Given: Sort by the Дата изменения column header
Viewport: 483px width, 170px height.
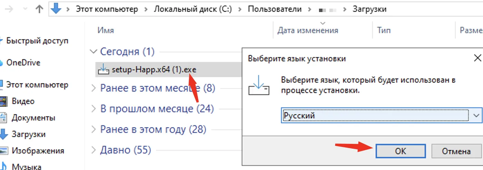Looking at the screenshot, I should (x=308, y=30).
